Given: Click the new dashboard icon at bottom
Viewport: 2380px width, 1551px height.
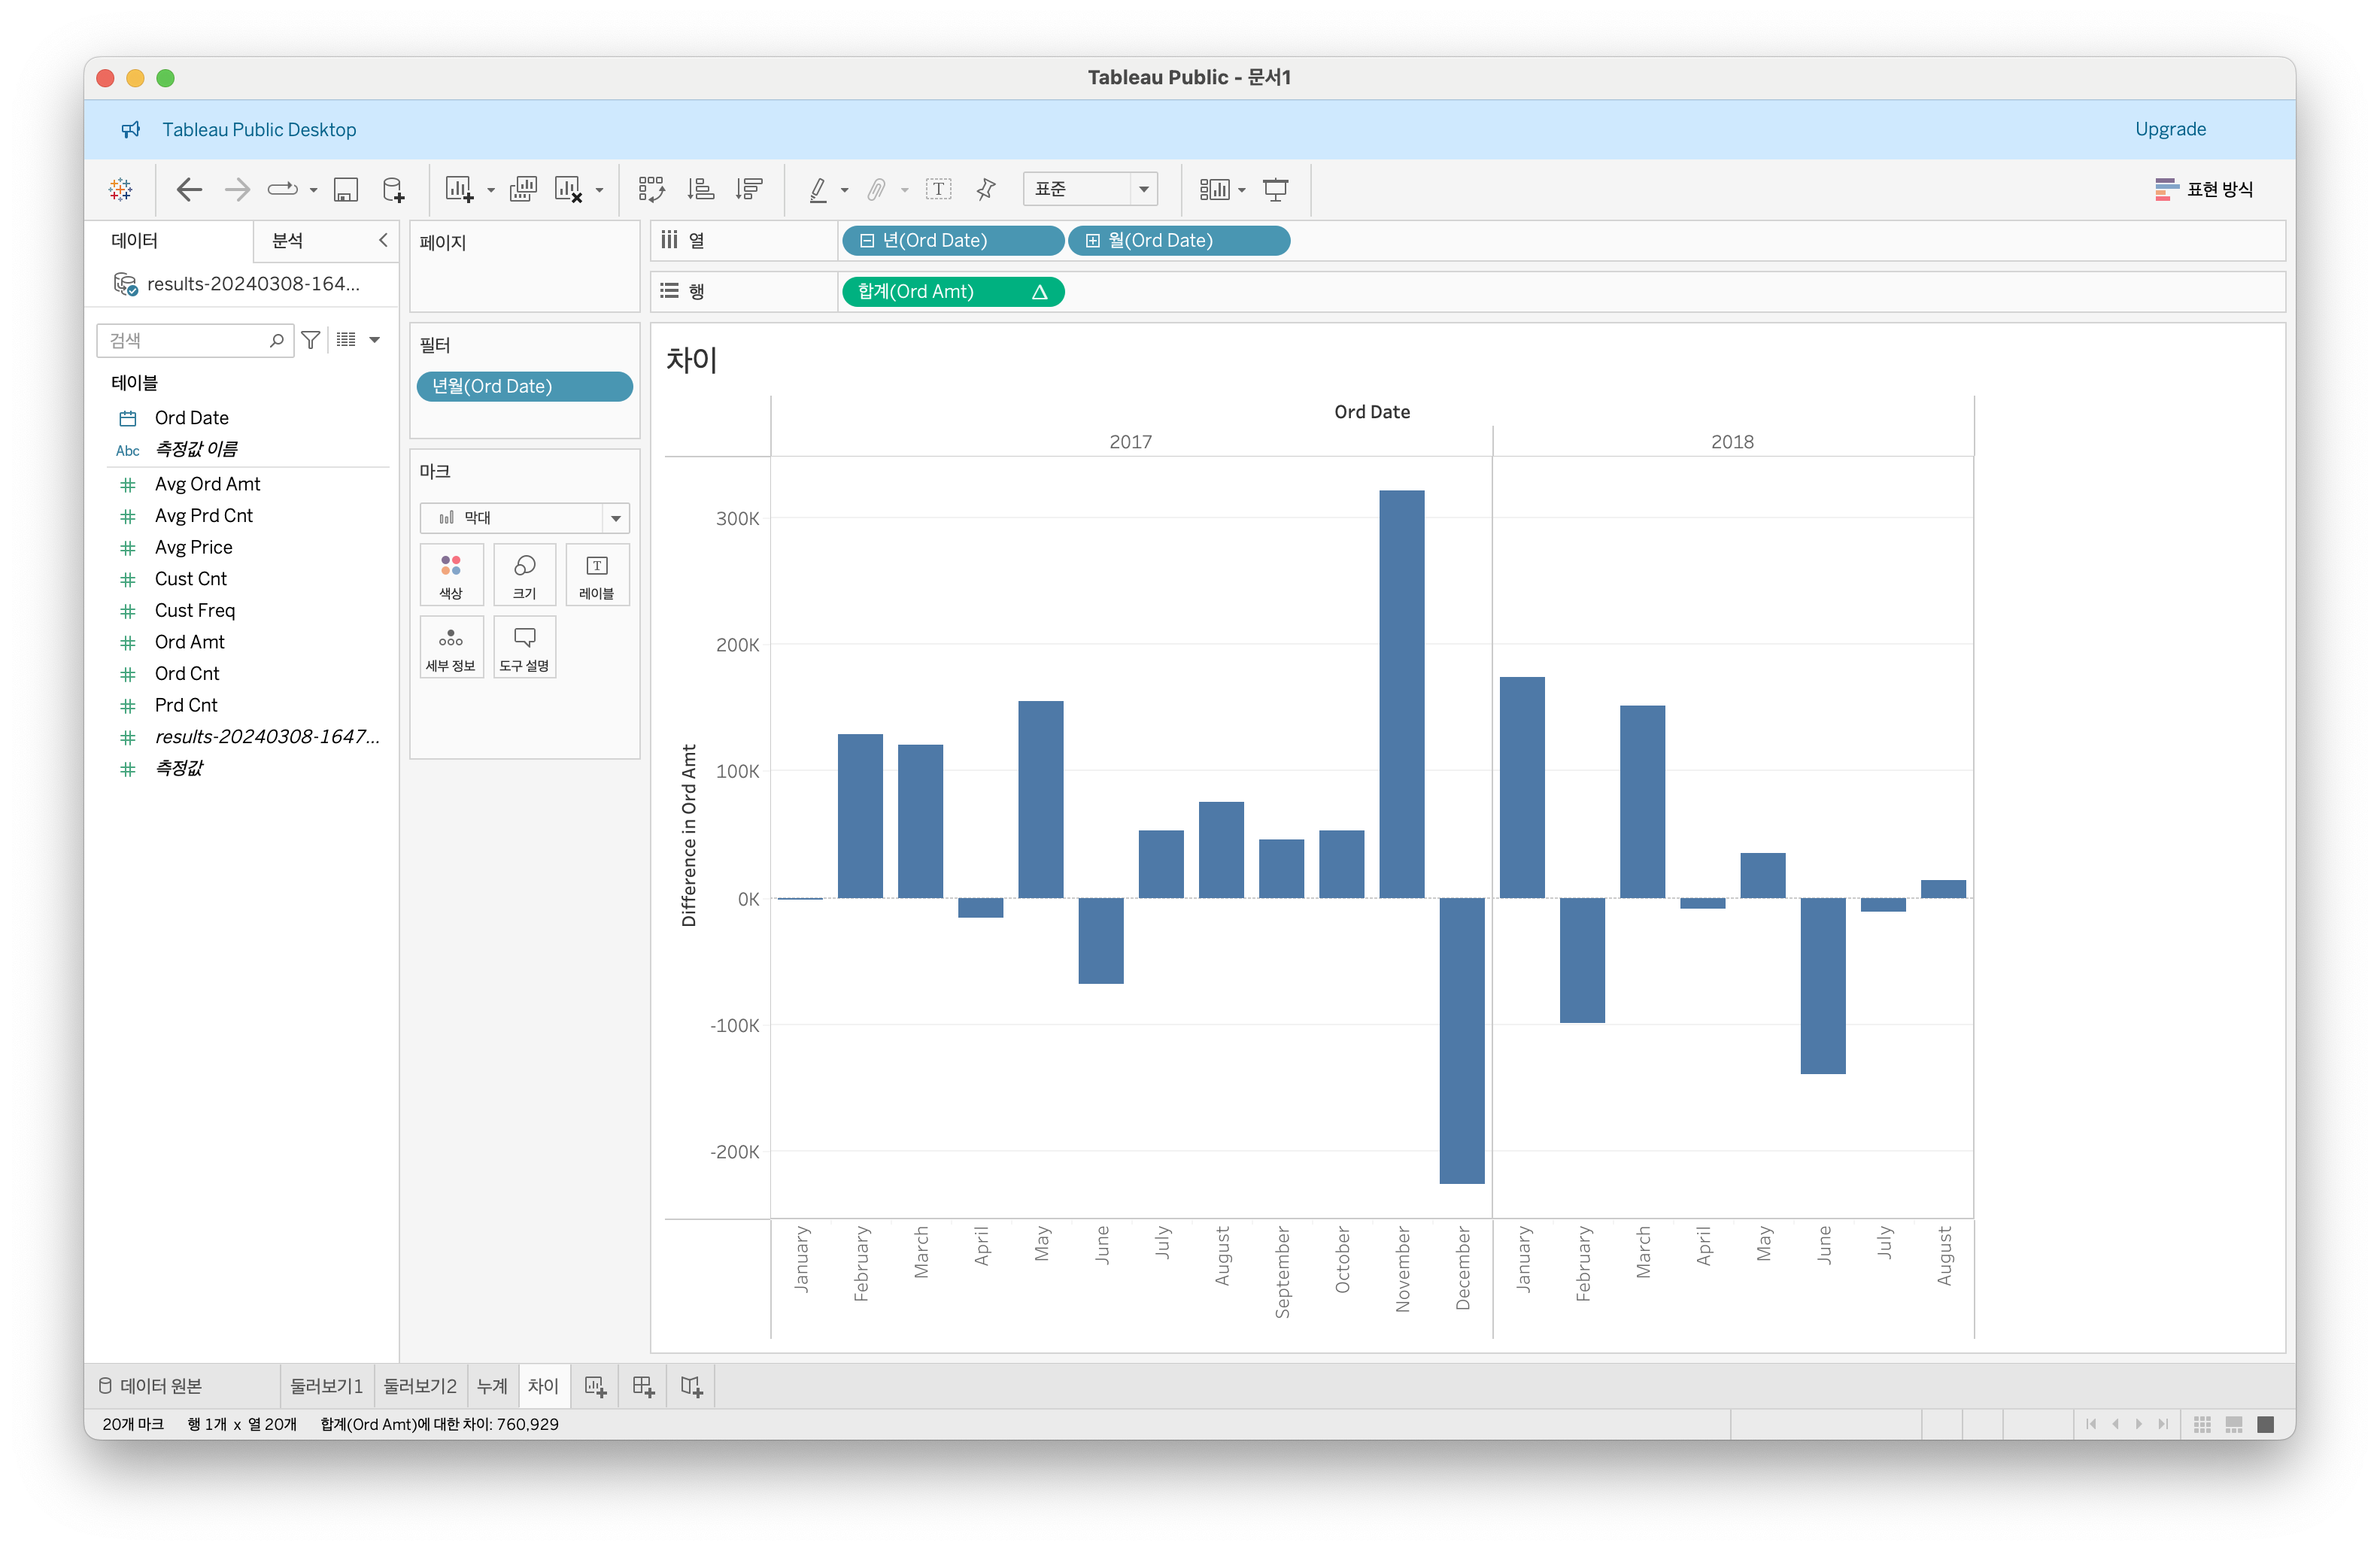Looking at the screenshot, I should tap(643, 1386).
